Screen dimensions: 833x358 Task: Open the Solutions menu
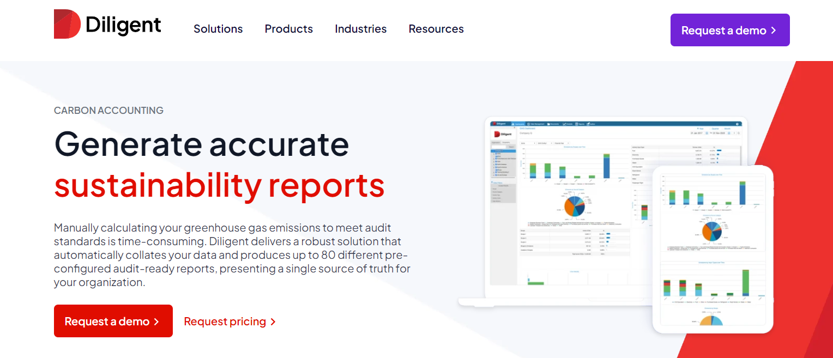coord(218,29)
